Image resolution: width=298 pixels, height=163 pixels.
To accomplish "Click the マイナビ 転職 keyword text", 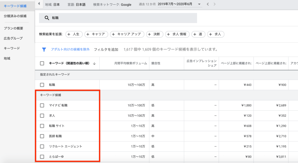I will tap(58, 105).
